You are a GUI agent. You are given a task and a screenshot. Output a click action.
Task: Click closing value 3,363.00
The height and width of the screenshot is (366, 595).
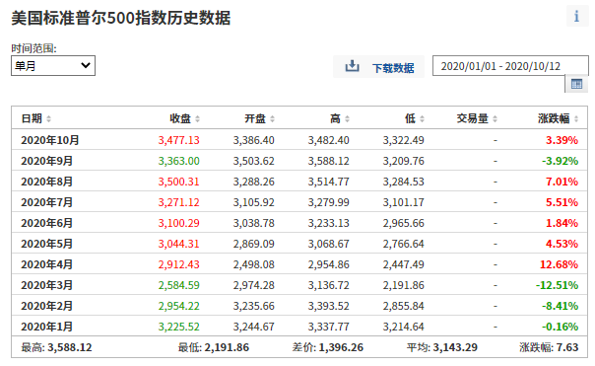tap(178, 161)
